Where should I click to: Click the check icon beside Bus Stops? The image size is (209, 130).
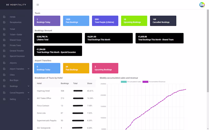click(x=4, y=80)
